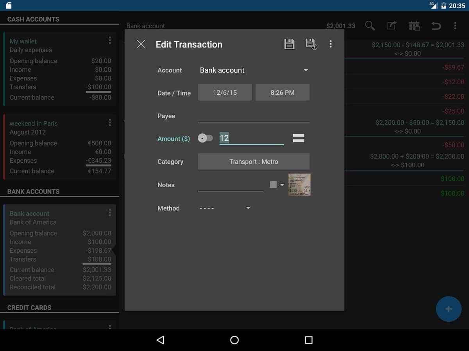Change the date 12/6/15
Image resolution: width=469 pixels, height=351 pixels.
coord(225,93)
